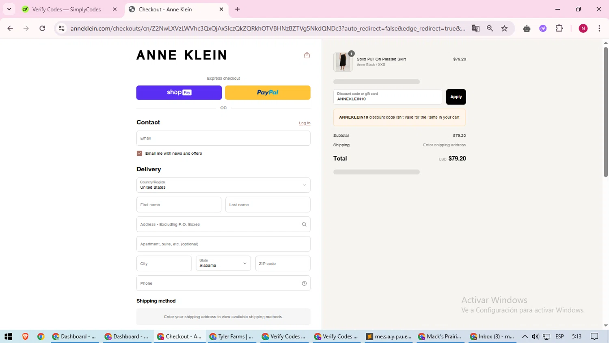Open a new browser tab
Image resolution: width=609 pixels, height=343 pixels.
pyautogui.click(x=238, y=9)
